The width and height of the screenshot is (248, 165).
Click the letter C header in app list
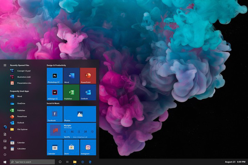[x=11, y=138]
